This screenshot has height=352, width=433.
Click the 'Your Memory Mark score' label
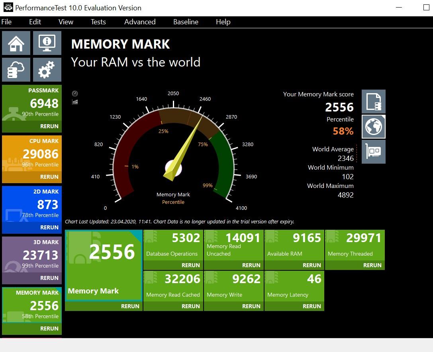tap(318, 94)
